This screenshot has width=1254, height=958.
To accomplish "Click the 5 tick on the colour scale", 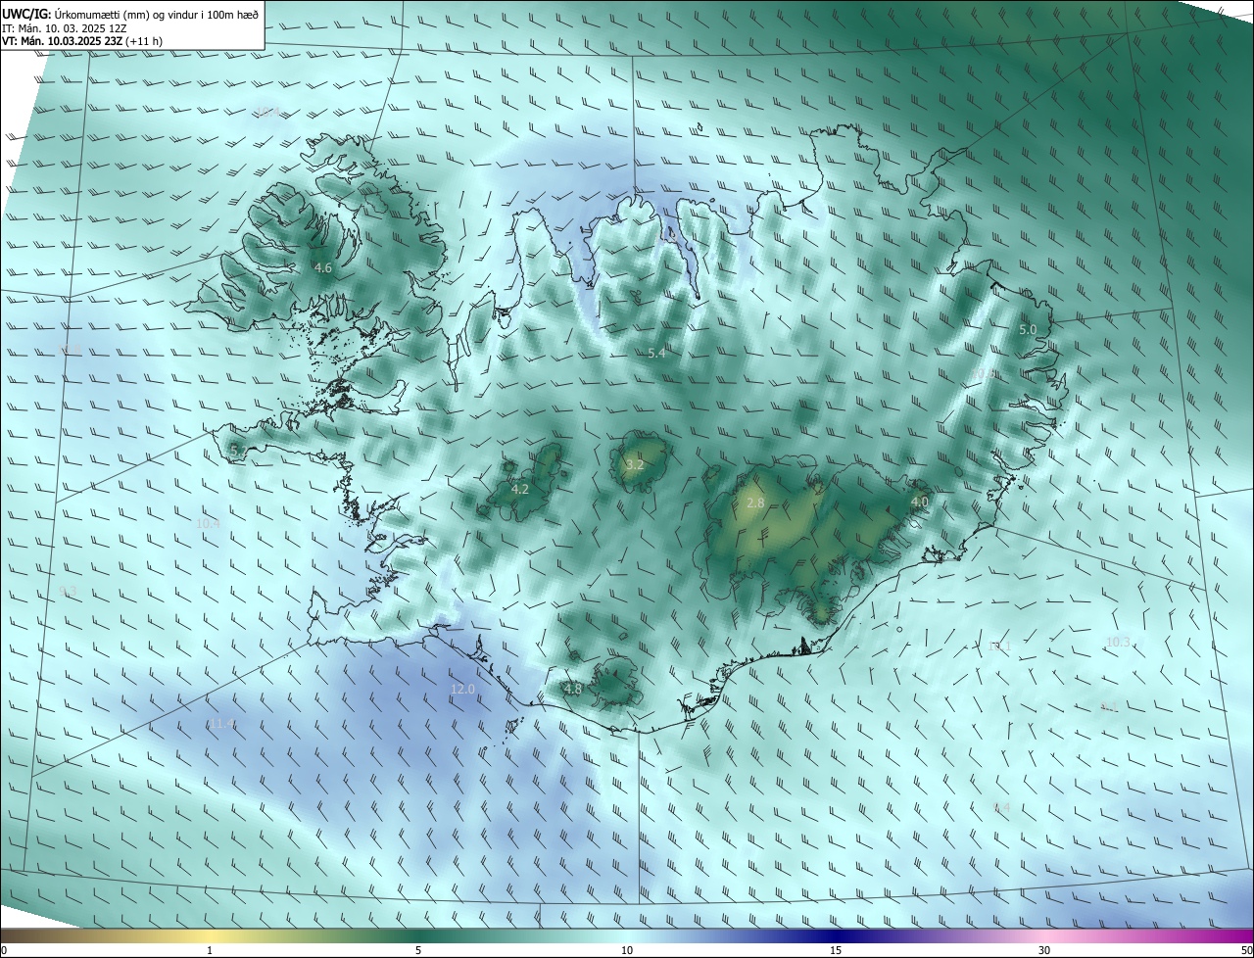I will 418,950.
